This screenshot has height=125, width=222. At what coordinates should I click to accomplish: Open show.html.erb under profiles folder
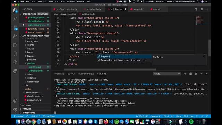[x=35, y=71]
